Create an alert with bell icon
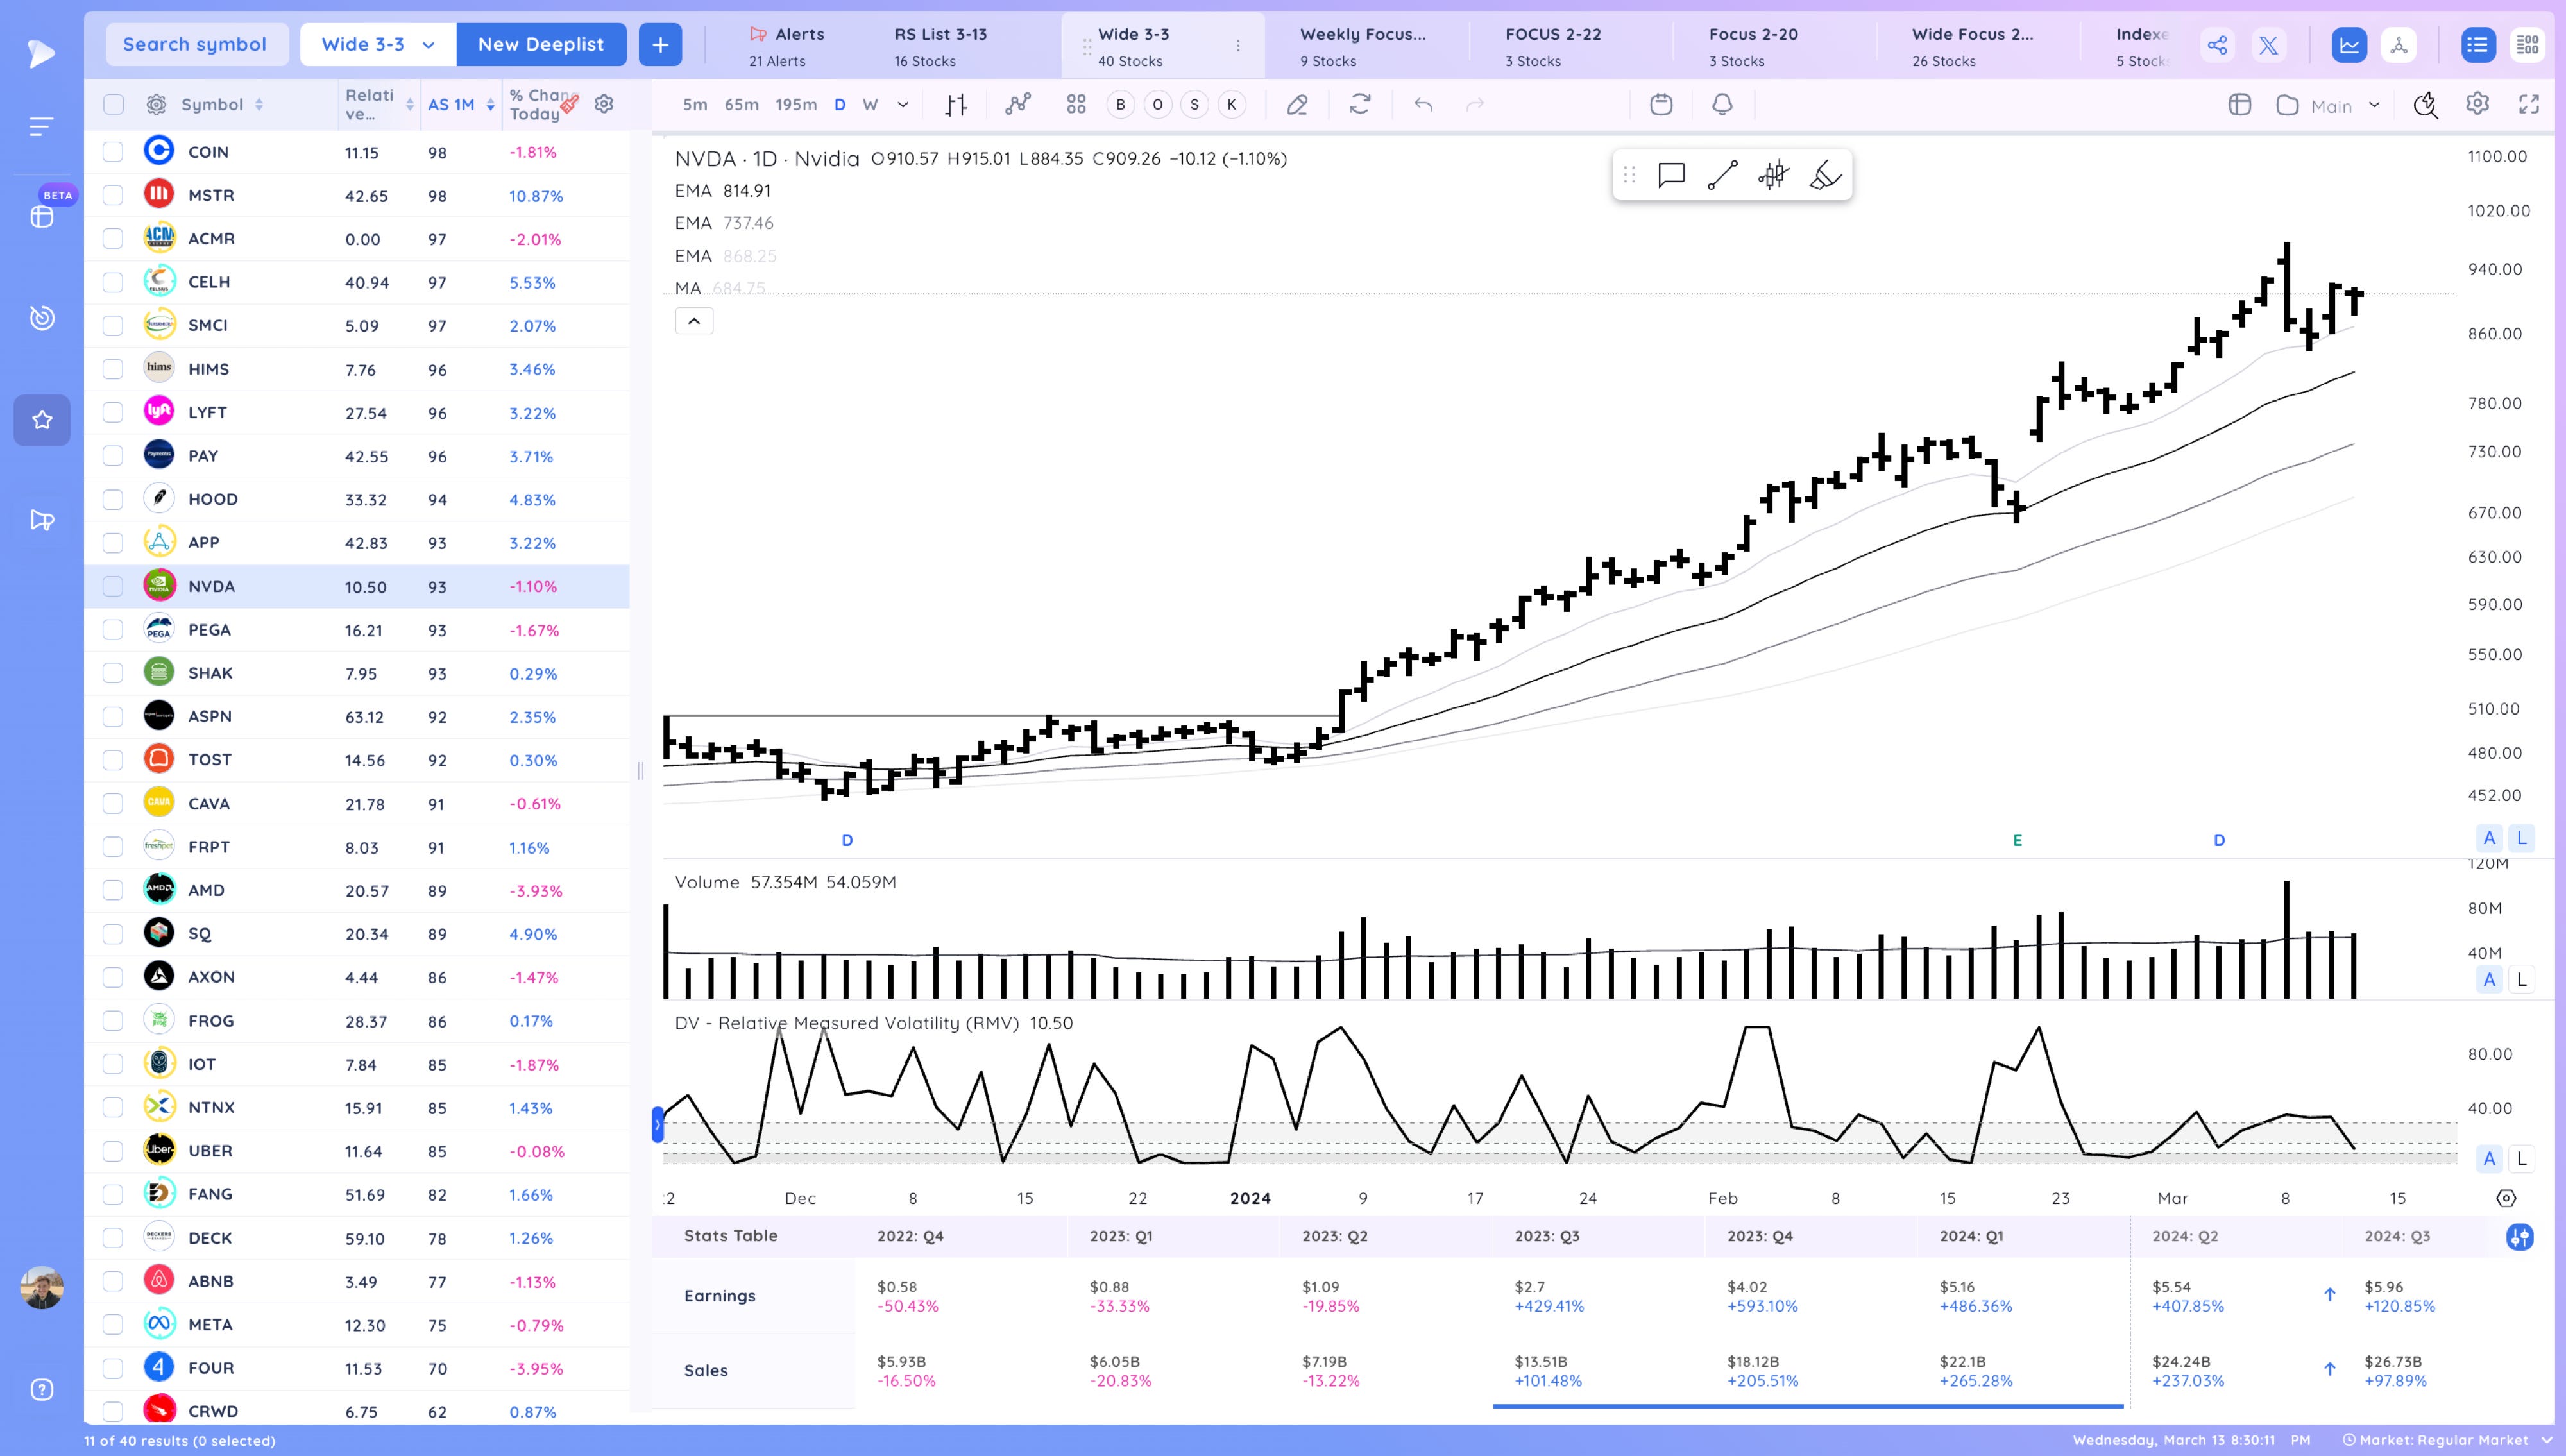Image resolution: width=2566 pixels, height=1456 pixels. (1722, 105)
